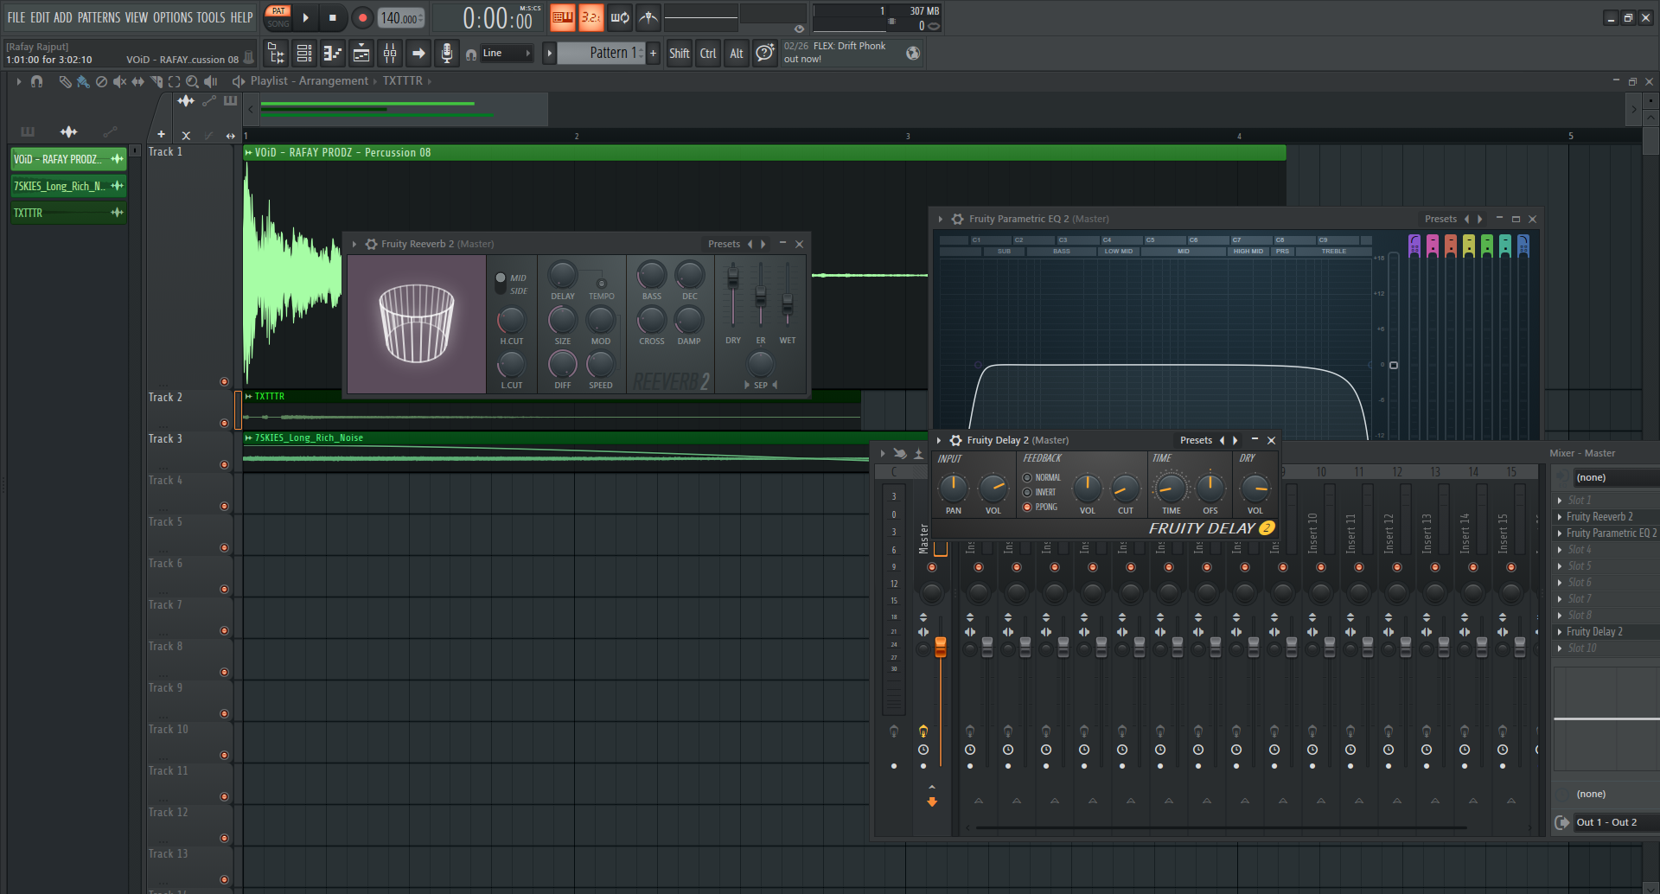Open the PATTERNS menu
The image size is (1660, 894).
tap(99, 17)
